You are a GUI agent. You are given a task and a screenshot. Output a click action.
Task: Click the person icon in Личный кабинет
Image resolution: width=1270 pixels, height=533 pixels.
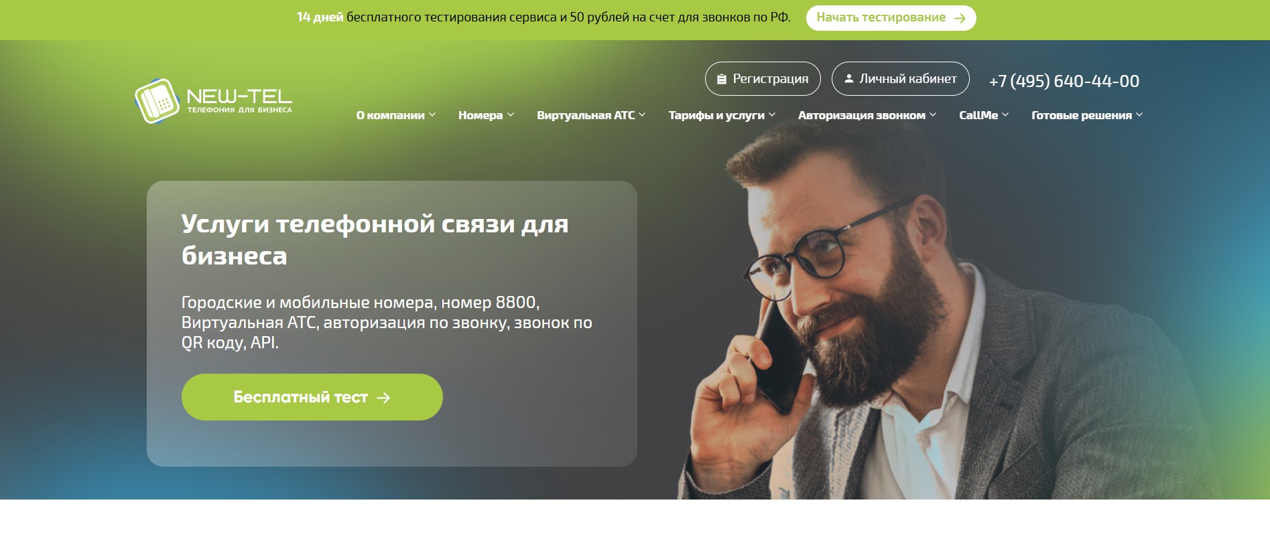tap(848, 78)
